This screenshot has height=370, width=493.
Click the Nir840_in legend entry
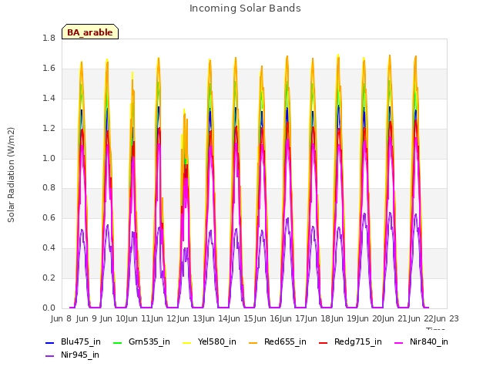(x=421, y=341)
